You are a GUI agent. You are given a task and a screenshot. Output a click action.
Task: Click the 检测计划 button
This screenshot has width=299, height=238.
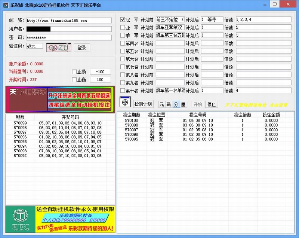(x=143, y=104)
